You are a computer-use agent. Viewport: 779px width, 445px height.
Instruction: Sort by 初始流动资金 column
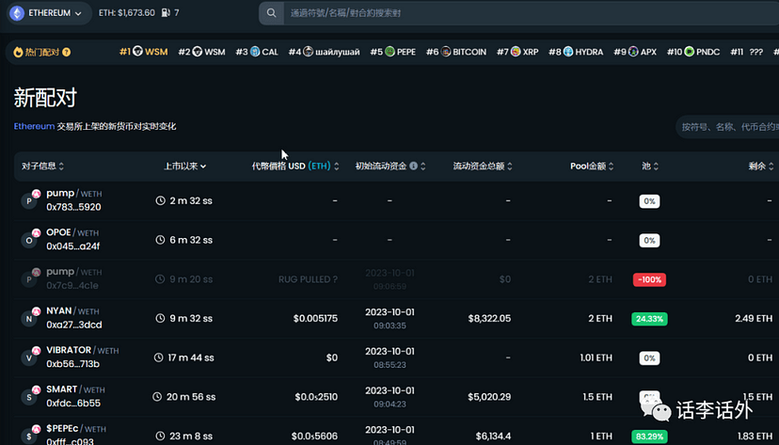[x=390, y=166]
